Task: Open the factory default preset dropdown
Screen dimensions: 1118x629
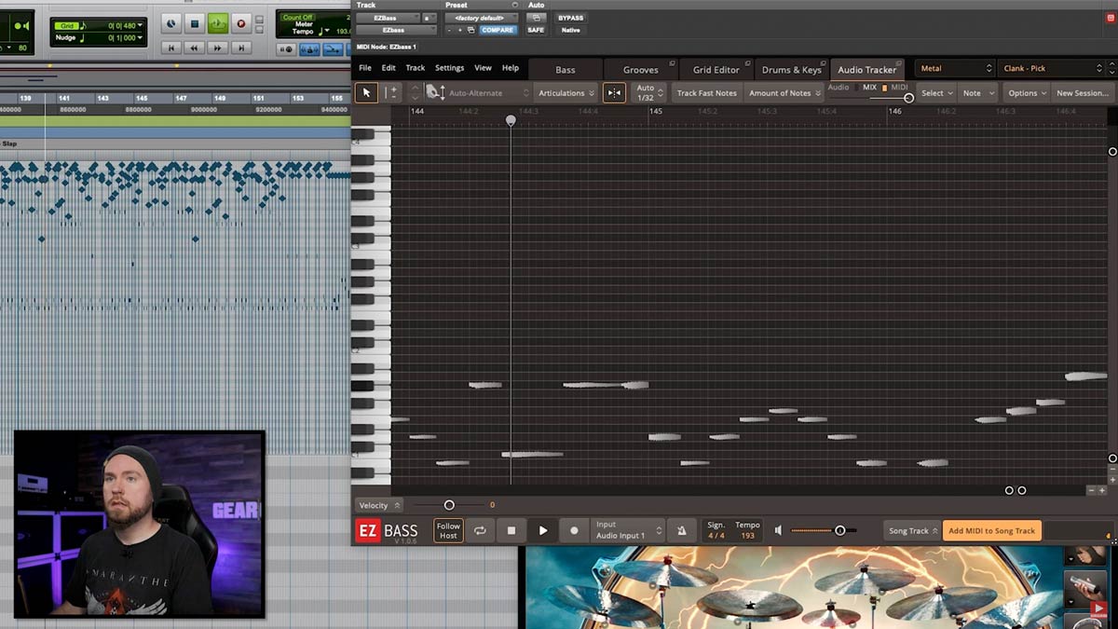Action: [x=481, y=18]
